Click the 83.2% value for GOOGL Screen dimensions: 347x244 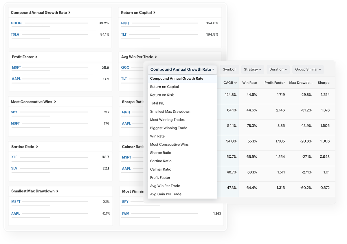pos(104,23)
